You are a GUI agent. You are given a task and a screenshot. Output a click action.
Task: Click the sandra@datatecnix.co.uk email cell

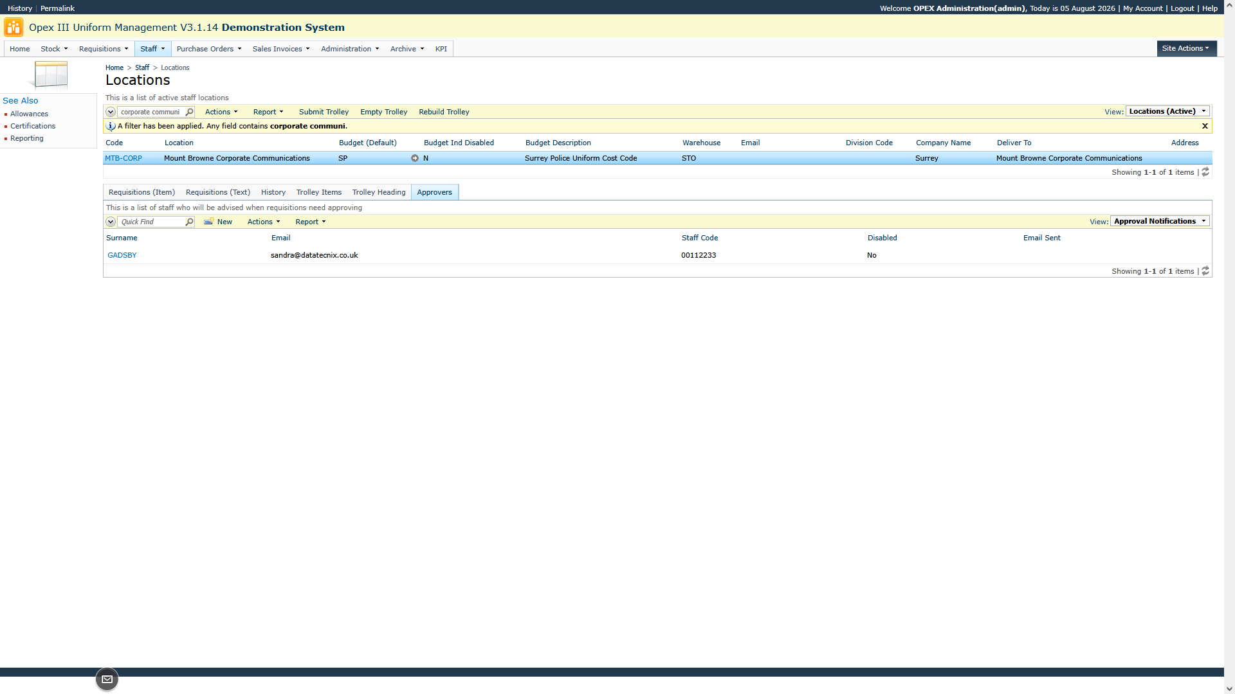point(315,255)
